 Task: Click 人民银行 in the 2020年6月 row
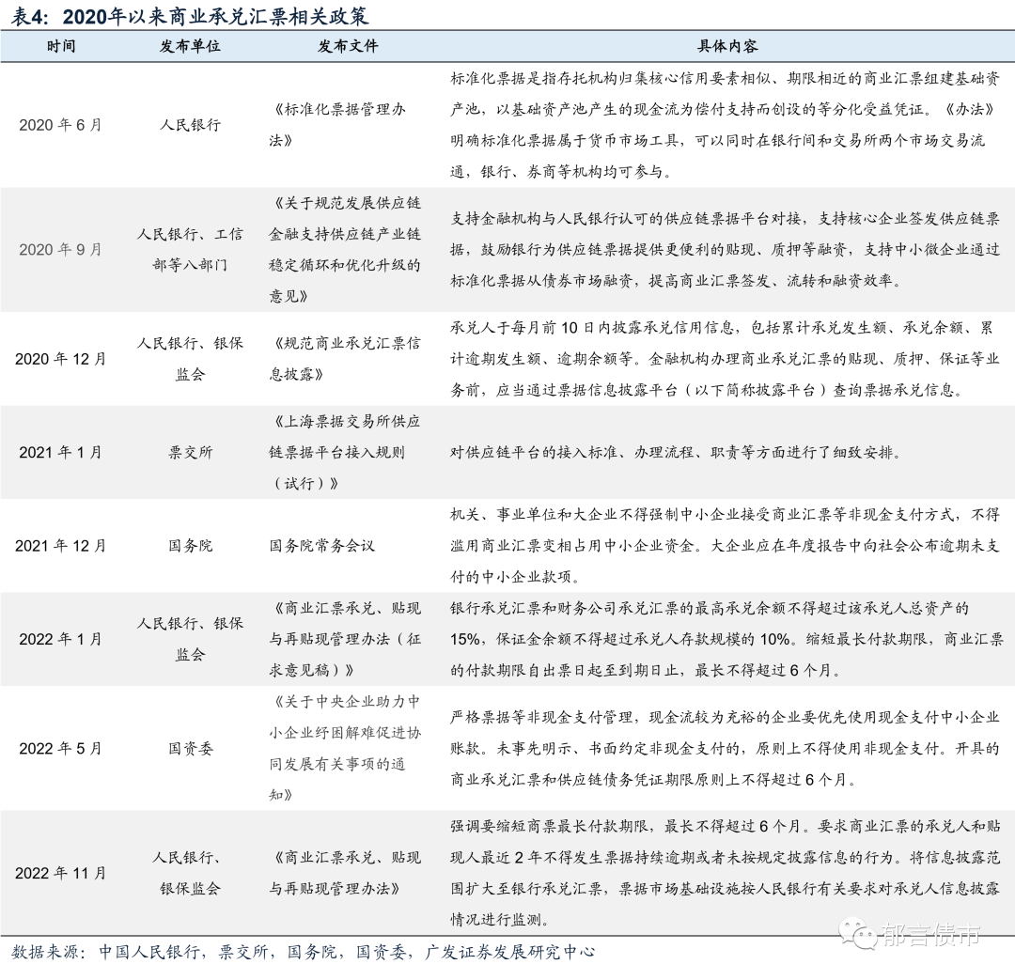pos(190,125)
